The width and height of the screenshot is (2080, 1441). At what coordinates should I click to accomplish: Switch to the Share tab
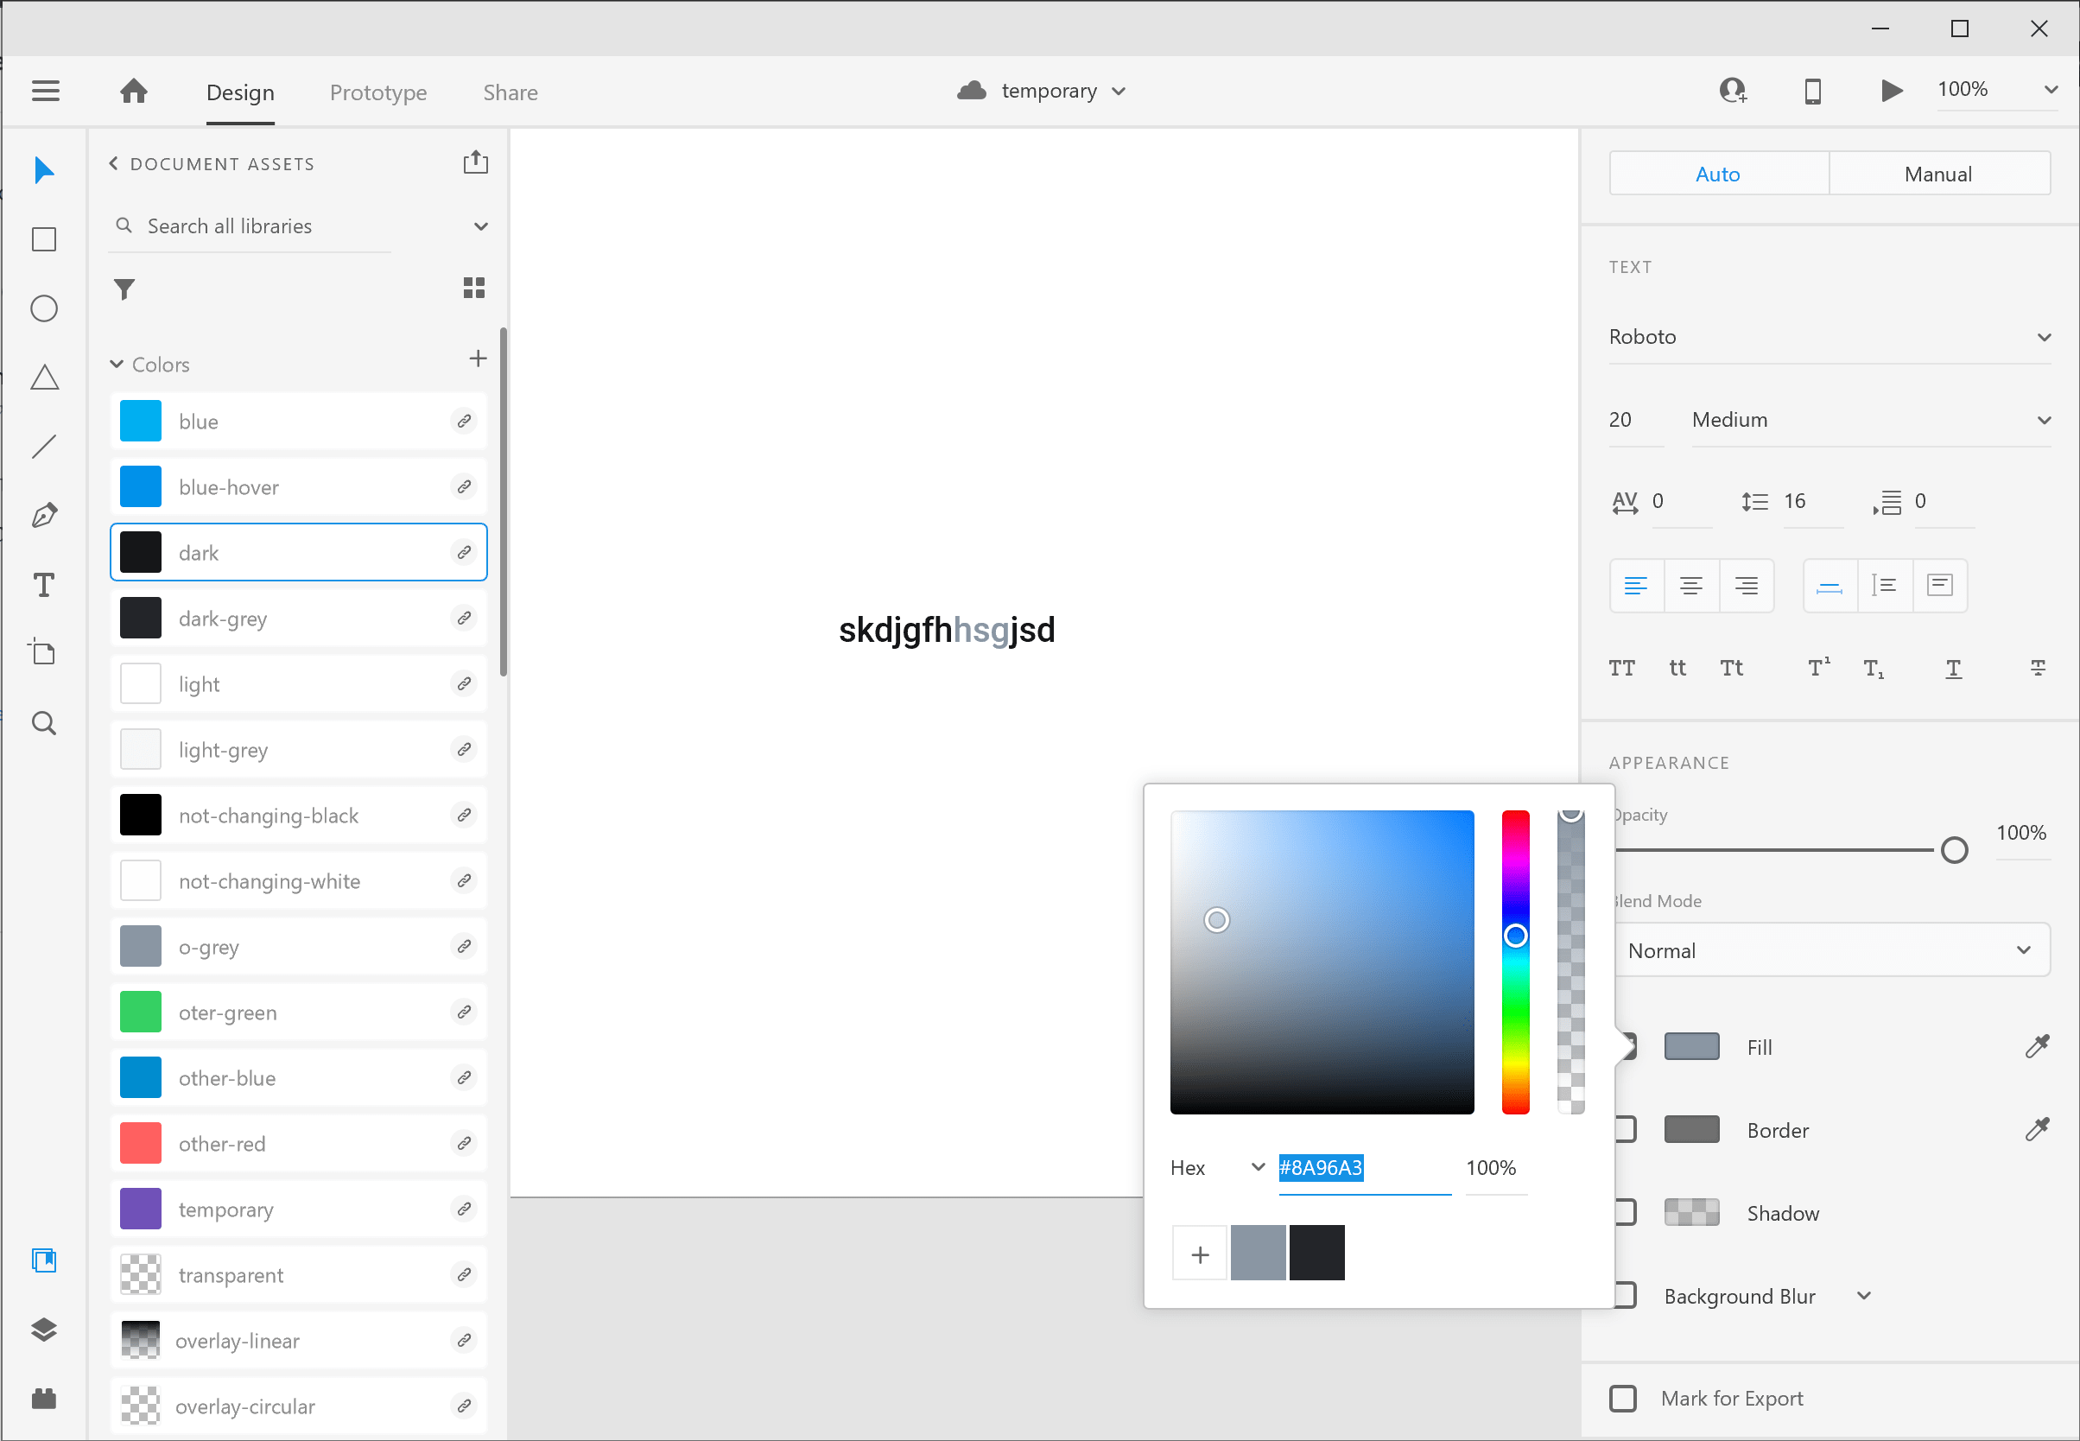tap(510, 92)
